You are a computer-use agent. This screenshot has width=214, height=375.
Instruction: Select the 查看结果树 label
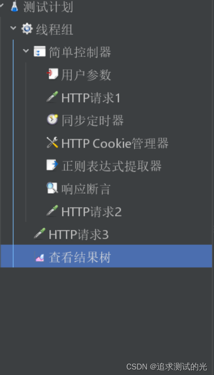click(x=80, y=257)
